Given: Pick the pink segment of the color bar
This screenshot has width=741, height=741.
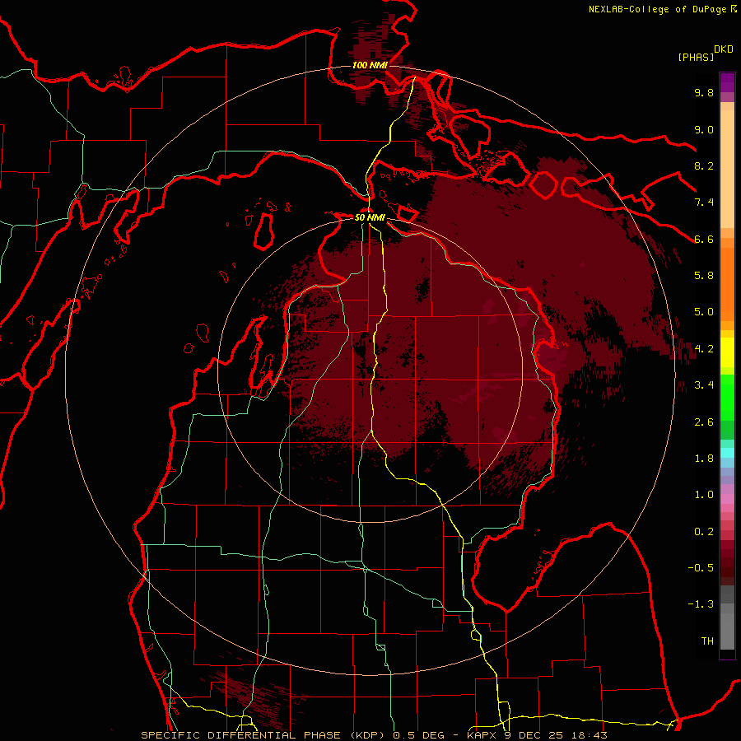Looking at the screenshot, I should click(727, 499).
